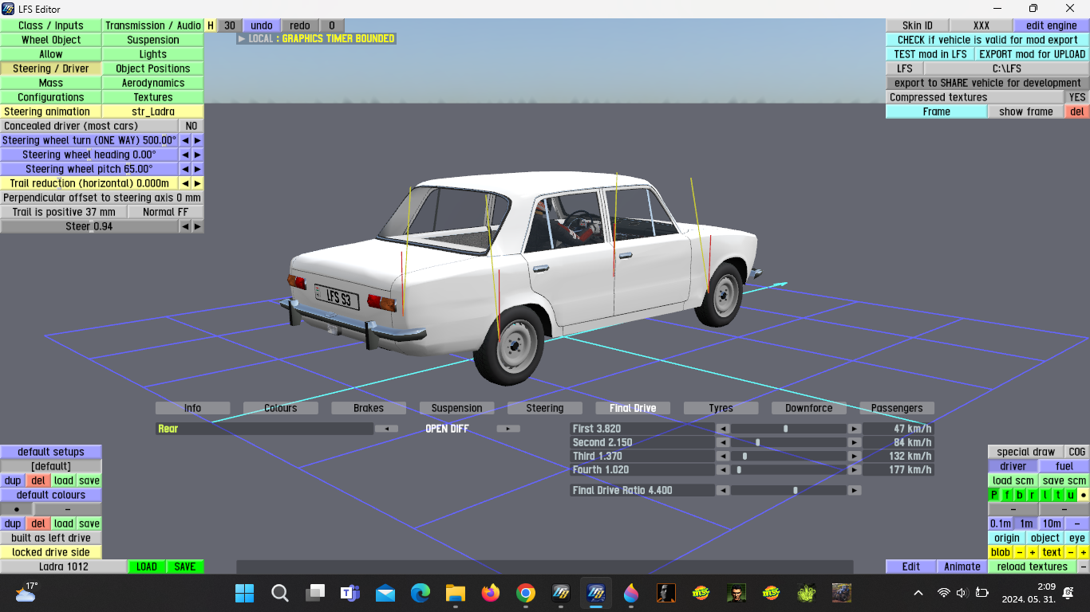Toggle the green P button
1090x612 pixels.
[x=994, y=495]
